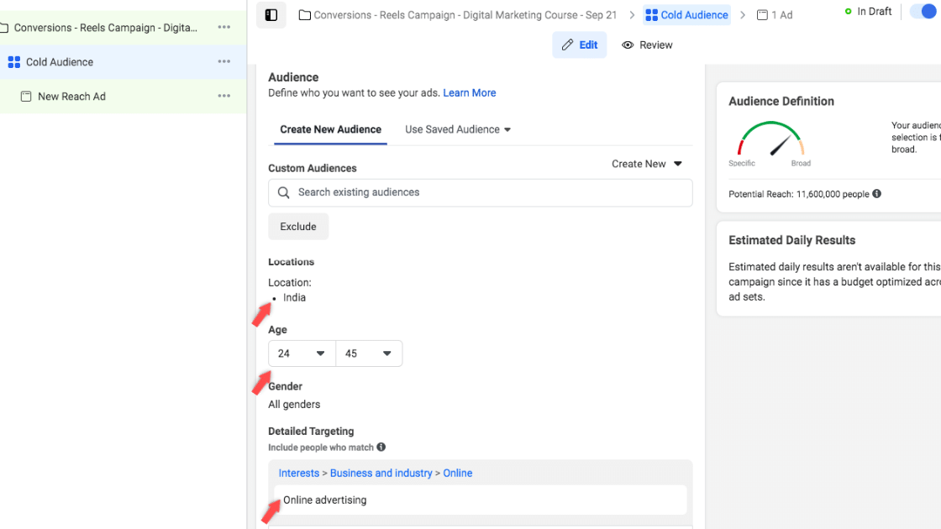941x529 pixels.
Task: Click the info icon next to Potential Reach
Action: tap(876, 193)
